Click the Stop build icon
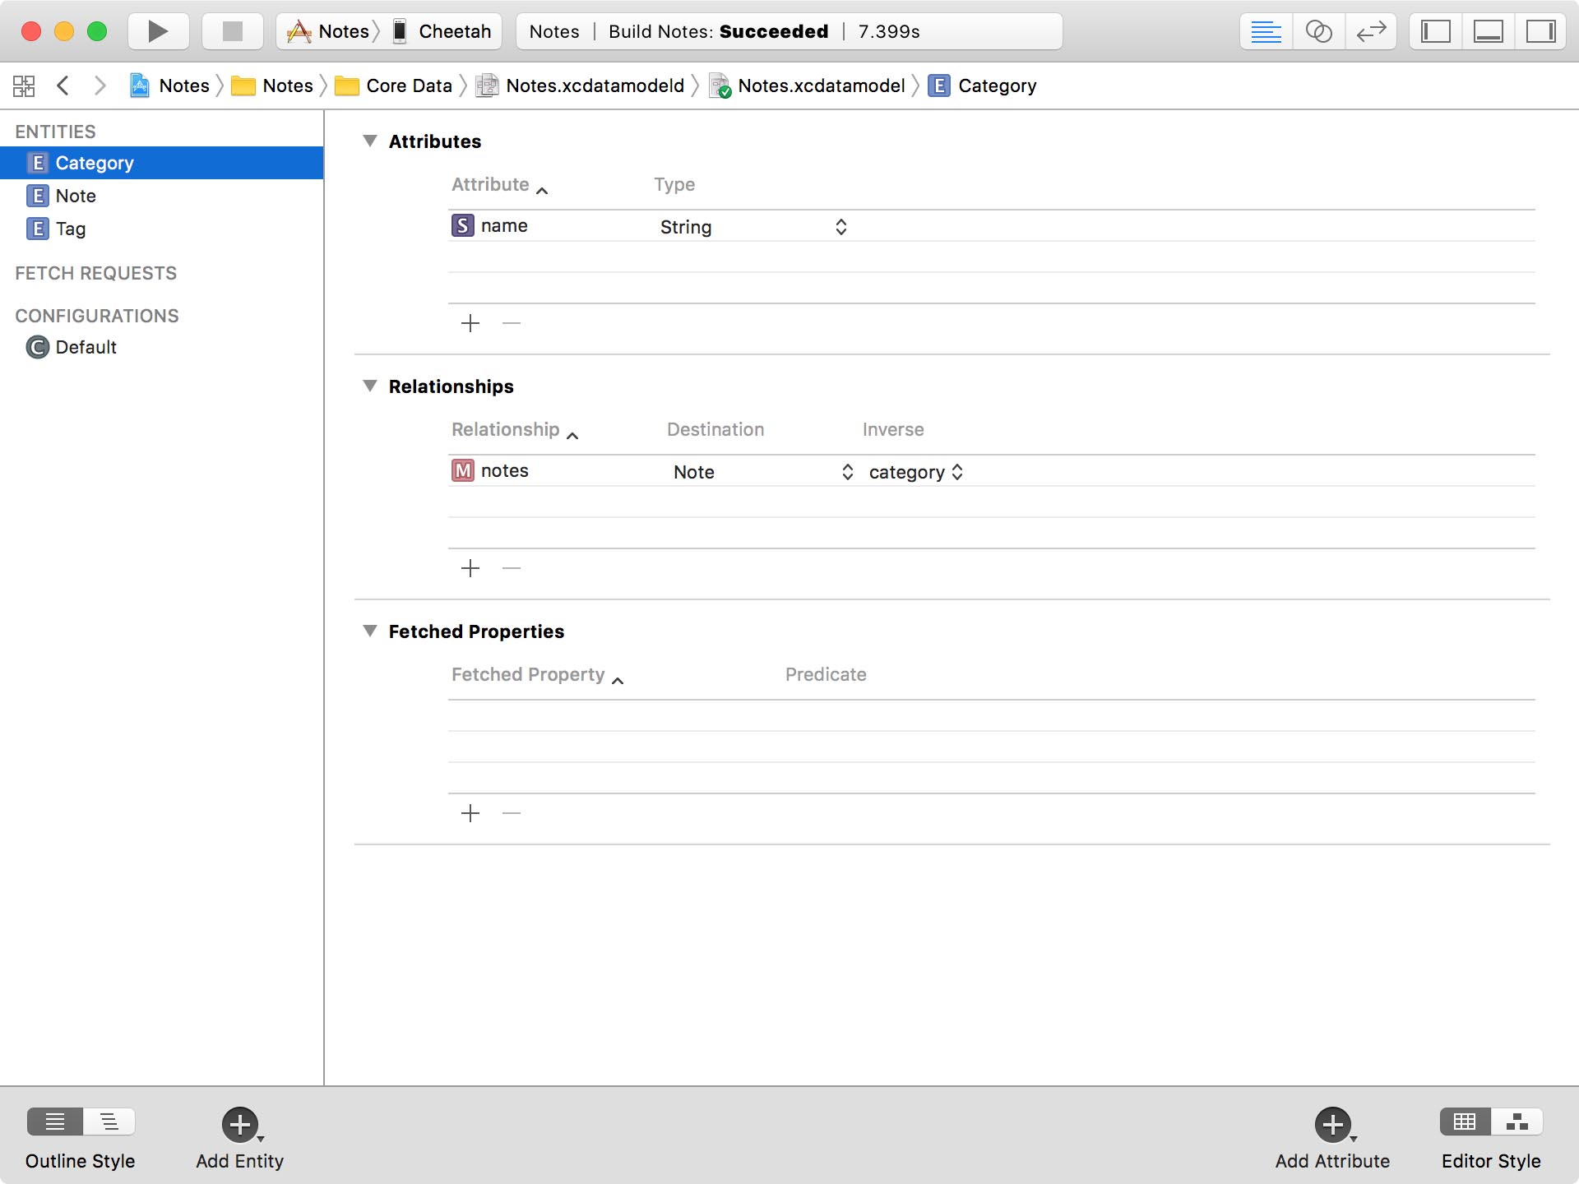This screenshot has width=1579, height=1184. (231, 31)
